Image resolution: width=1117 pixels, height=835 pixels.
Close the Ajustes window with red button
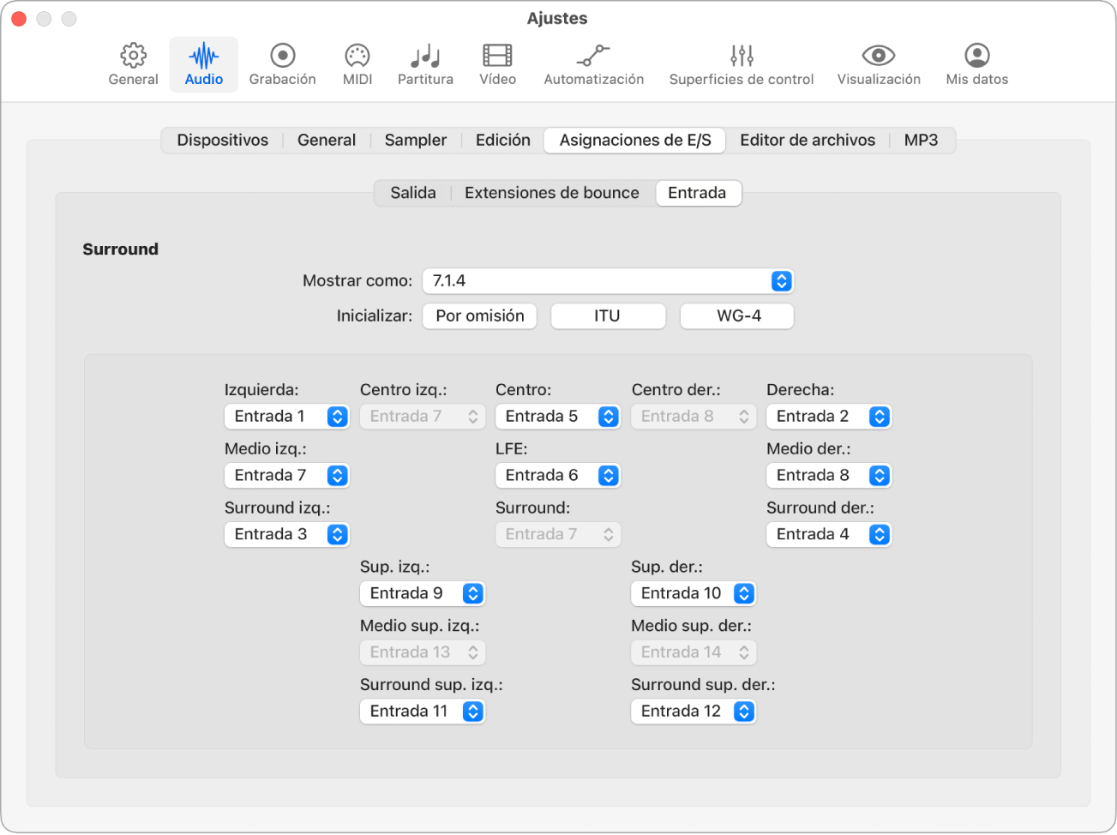[19, 19]
